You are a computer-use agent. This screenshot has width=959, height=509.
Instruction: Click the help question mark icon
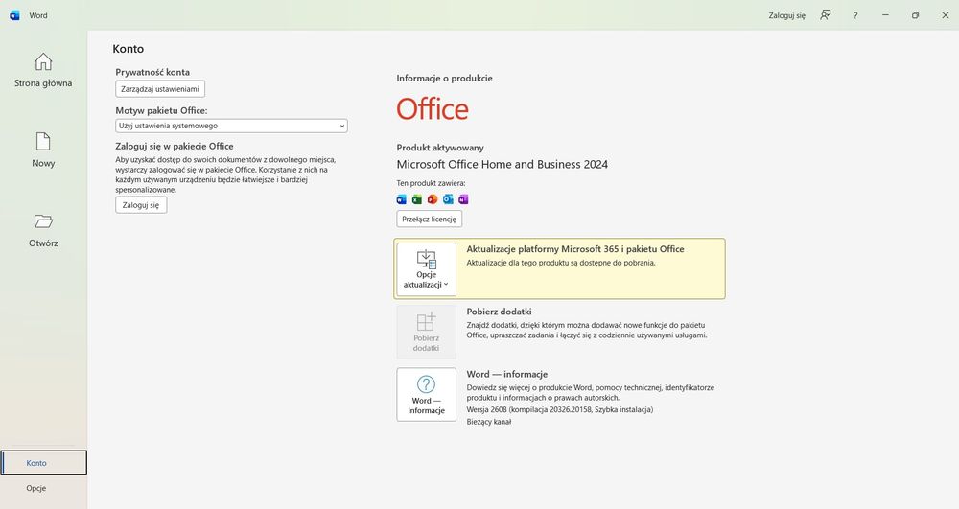pyautogui.click(x=855, y=15)
